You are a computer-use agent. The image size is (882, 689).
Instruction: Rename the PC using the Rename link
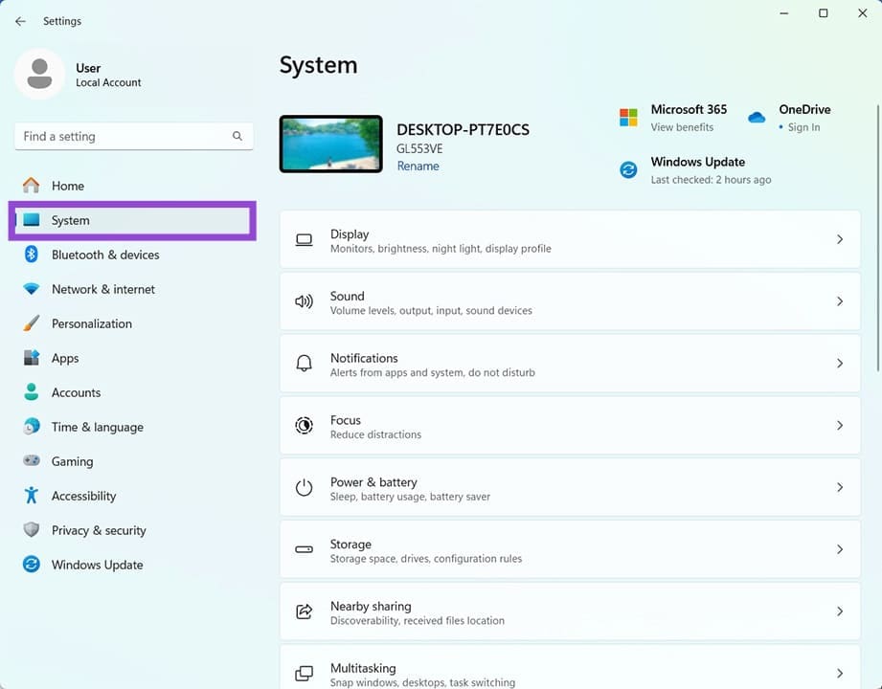click(418, 167)
